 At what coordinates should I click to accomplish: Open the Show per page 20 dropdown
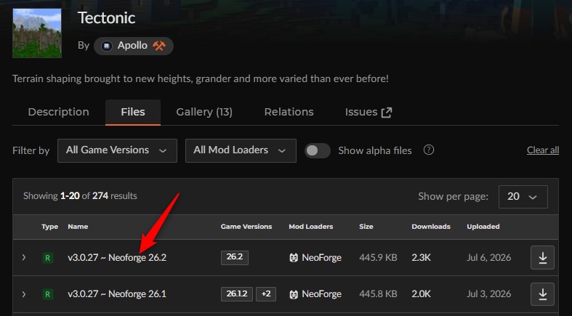click(x=523, y=197)
